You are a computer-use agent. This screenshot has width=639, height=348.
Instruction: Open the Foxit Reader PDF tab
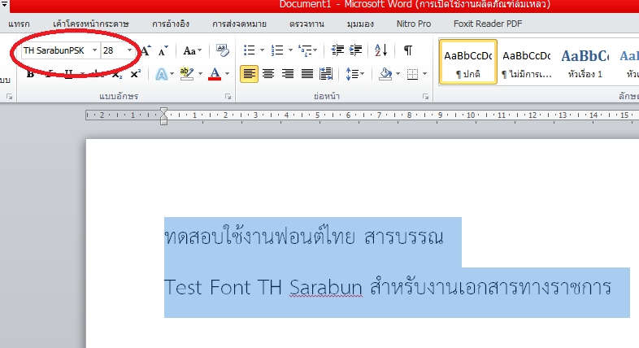coord(488,24)
